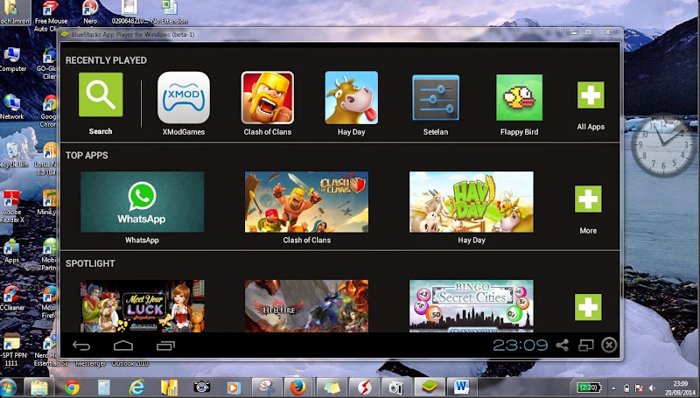Screen dimensions: 700x398
Task: Select the Recycle Bin desktop icon
Action: point(12,155)
